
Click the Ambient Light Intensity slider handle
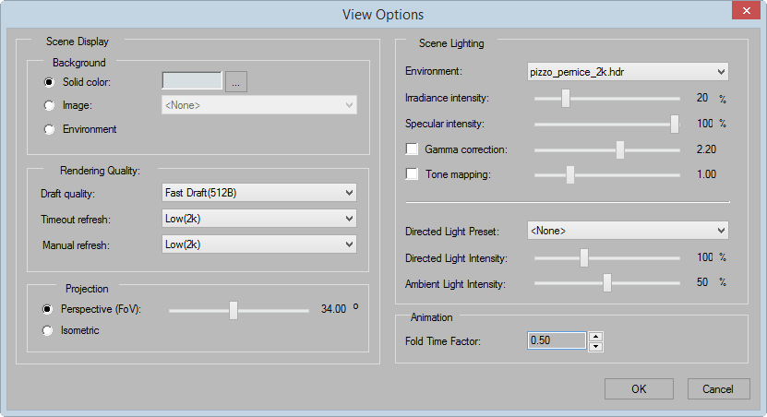point(607,282)
